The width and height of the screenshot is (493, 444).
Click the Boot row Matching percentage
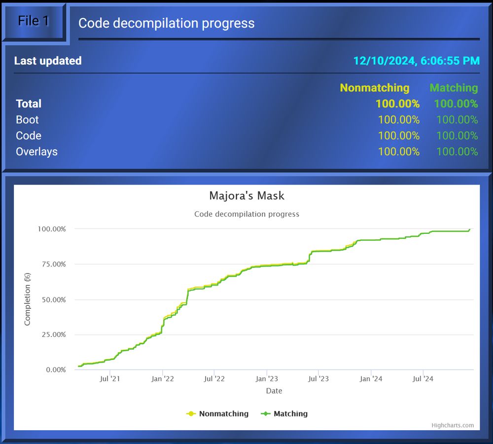457,120
